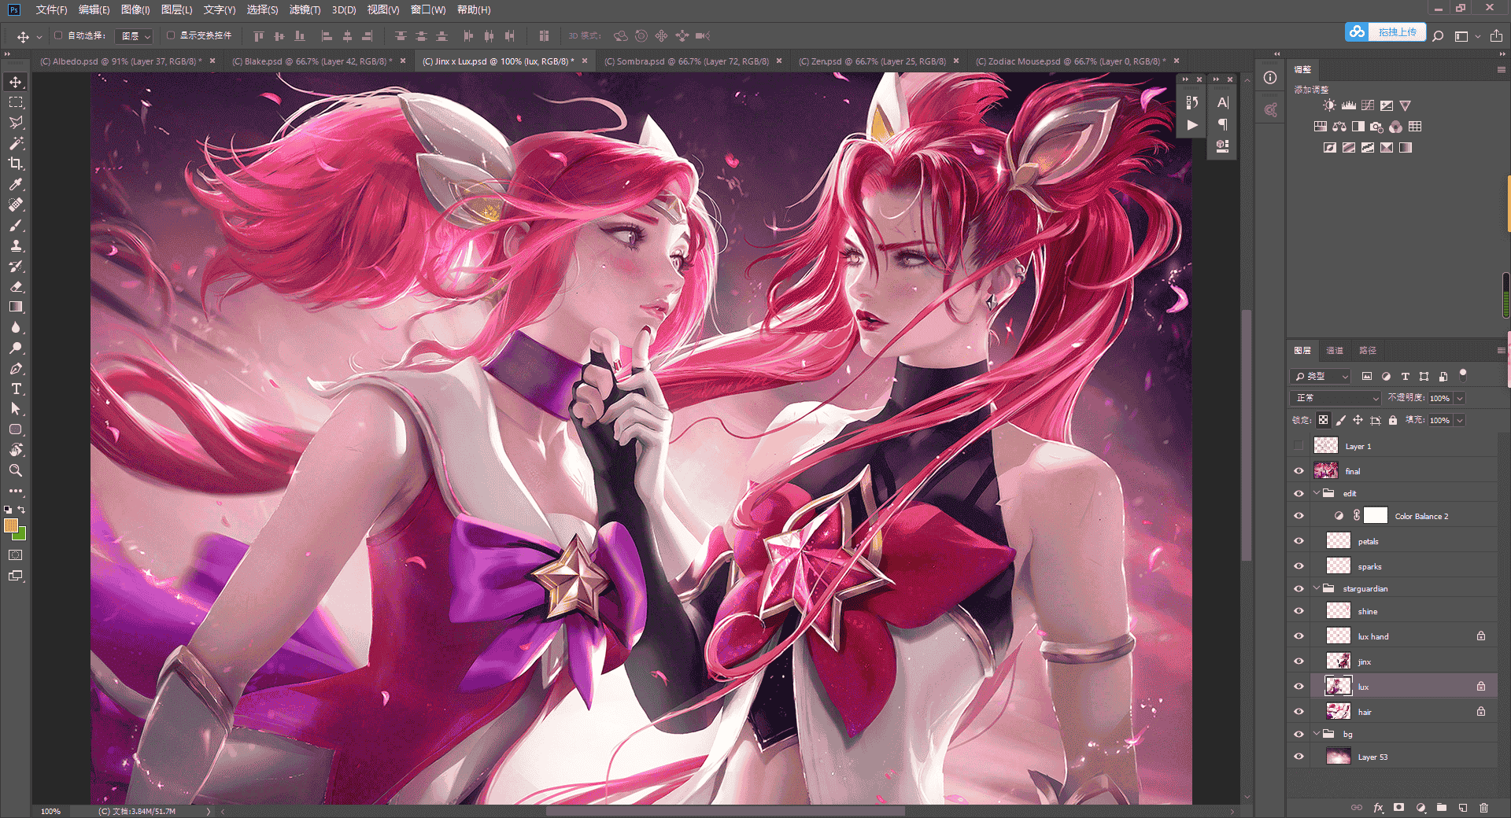Click the green background color swatch

[x=21, y=535]
